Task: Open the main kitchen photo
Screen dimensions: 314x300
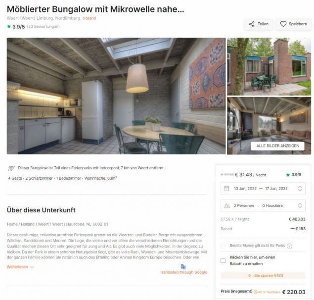Action: pos(116,96)
